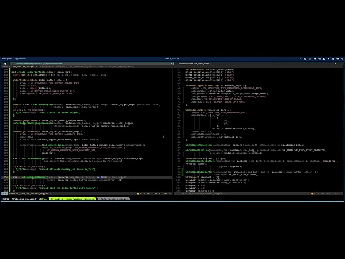This screenshot has width=345, height=259.
Task: Click 'const uint16_t indices[6]' line
Action: pyautogui.click(x=61, y=75)
